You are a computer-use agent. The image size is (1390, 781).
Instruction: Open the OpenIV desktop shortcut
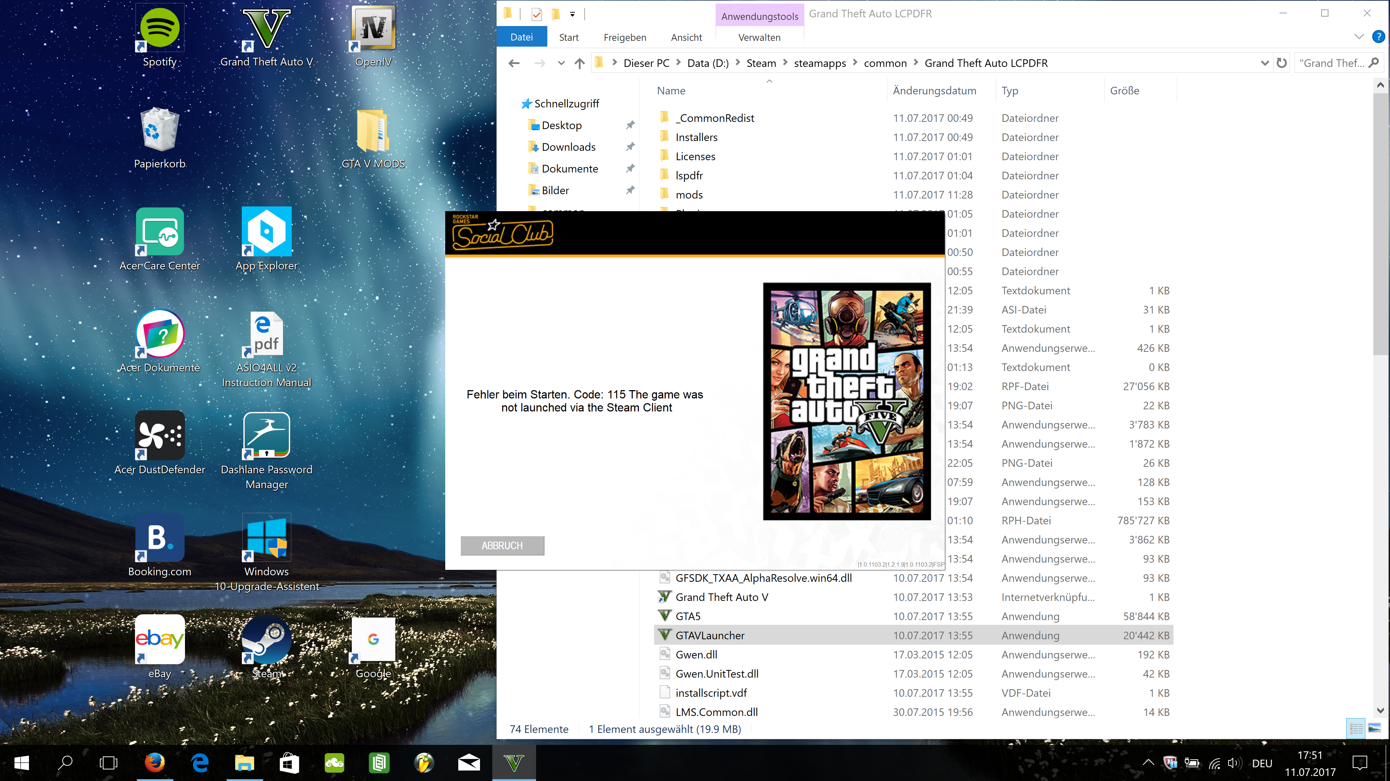pos(373,29)
